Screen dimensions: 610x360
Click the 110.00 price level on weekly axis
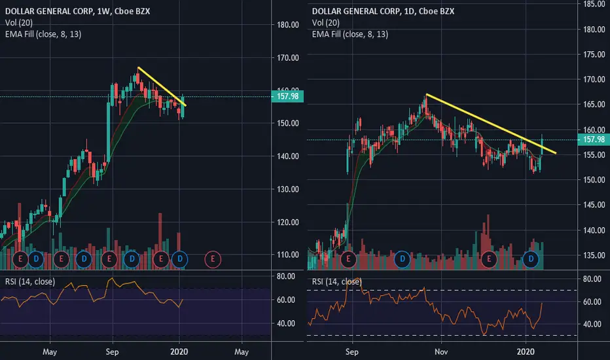point(288,255)
